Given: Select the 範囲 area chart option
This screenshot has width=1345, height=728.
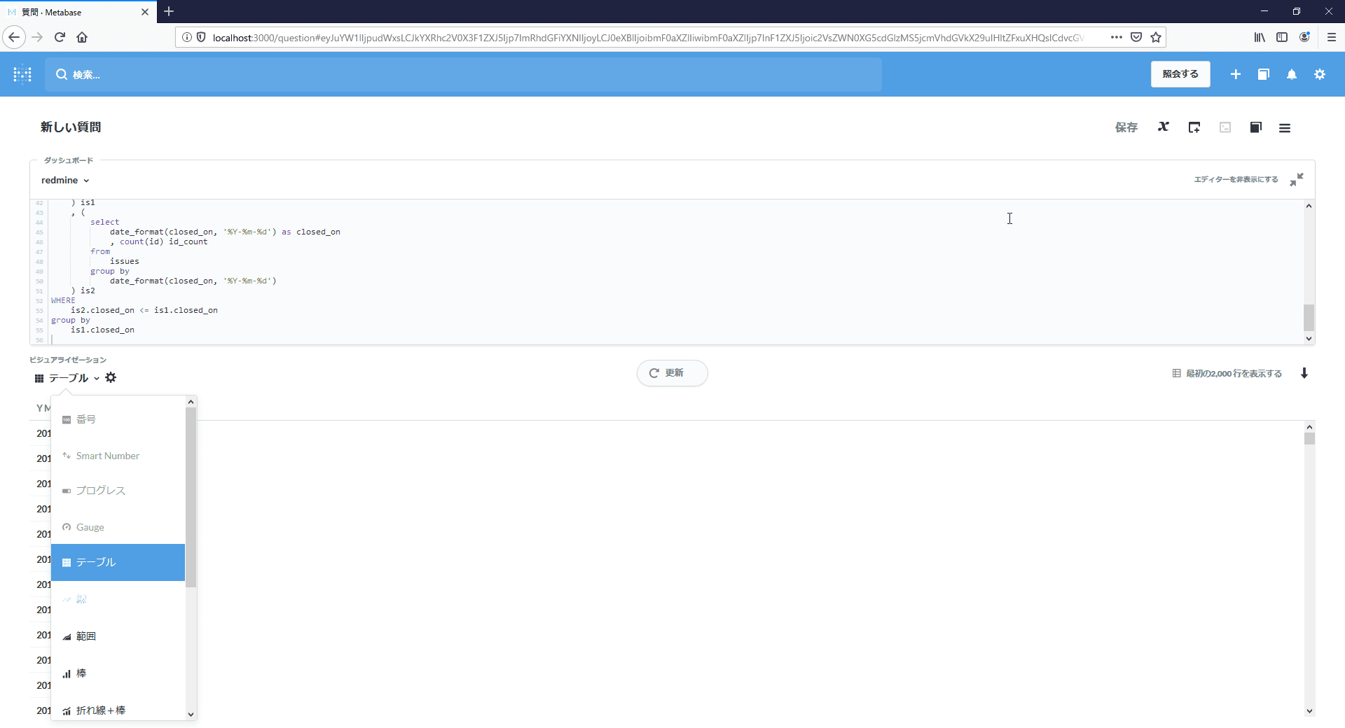Looking at the screenshot, I should [x=118, y=636].
